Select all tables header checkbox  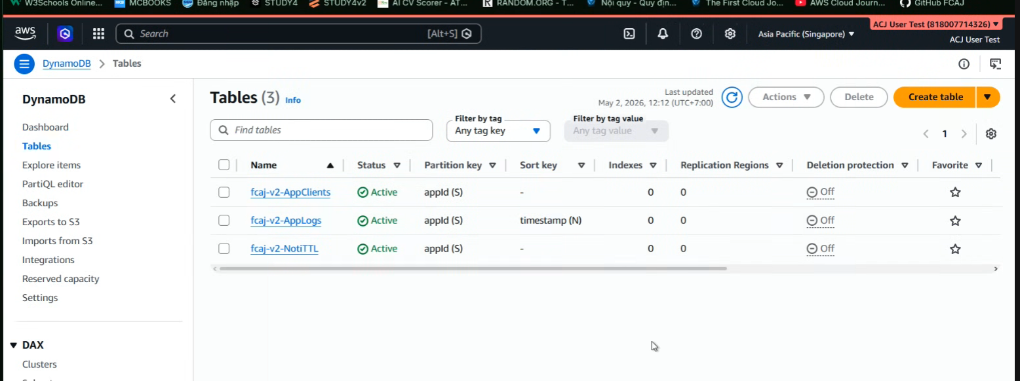[x=224, y=165]
